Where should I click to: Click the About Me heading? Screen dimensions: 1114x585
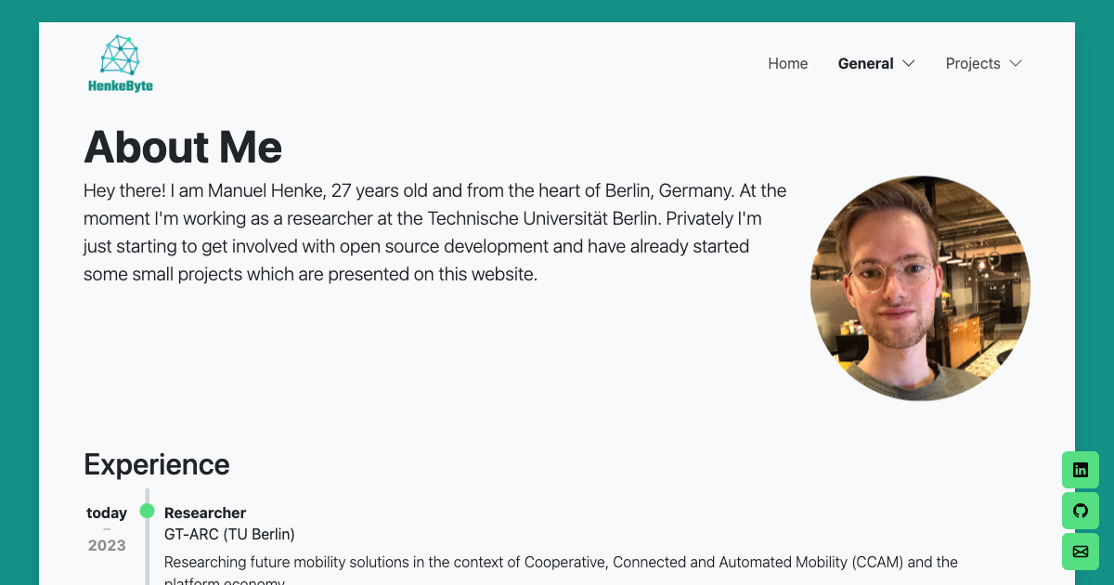[183, 147]
